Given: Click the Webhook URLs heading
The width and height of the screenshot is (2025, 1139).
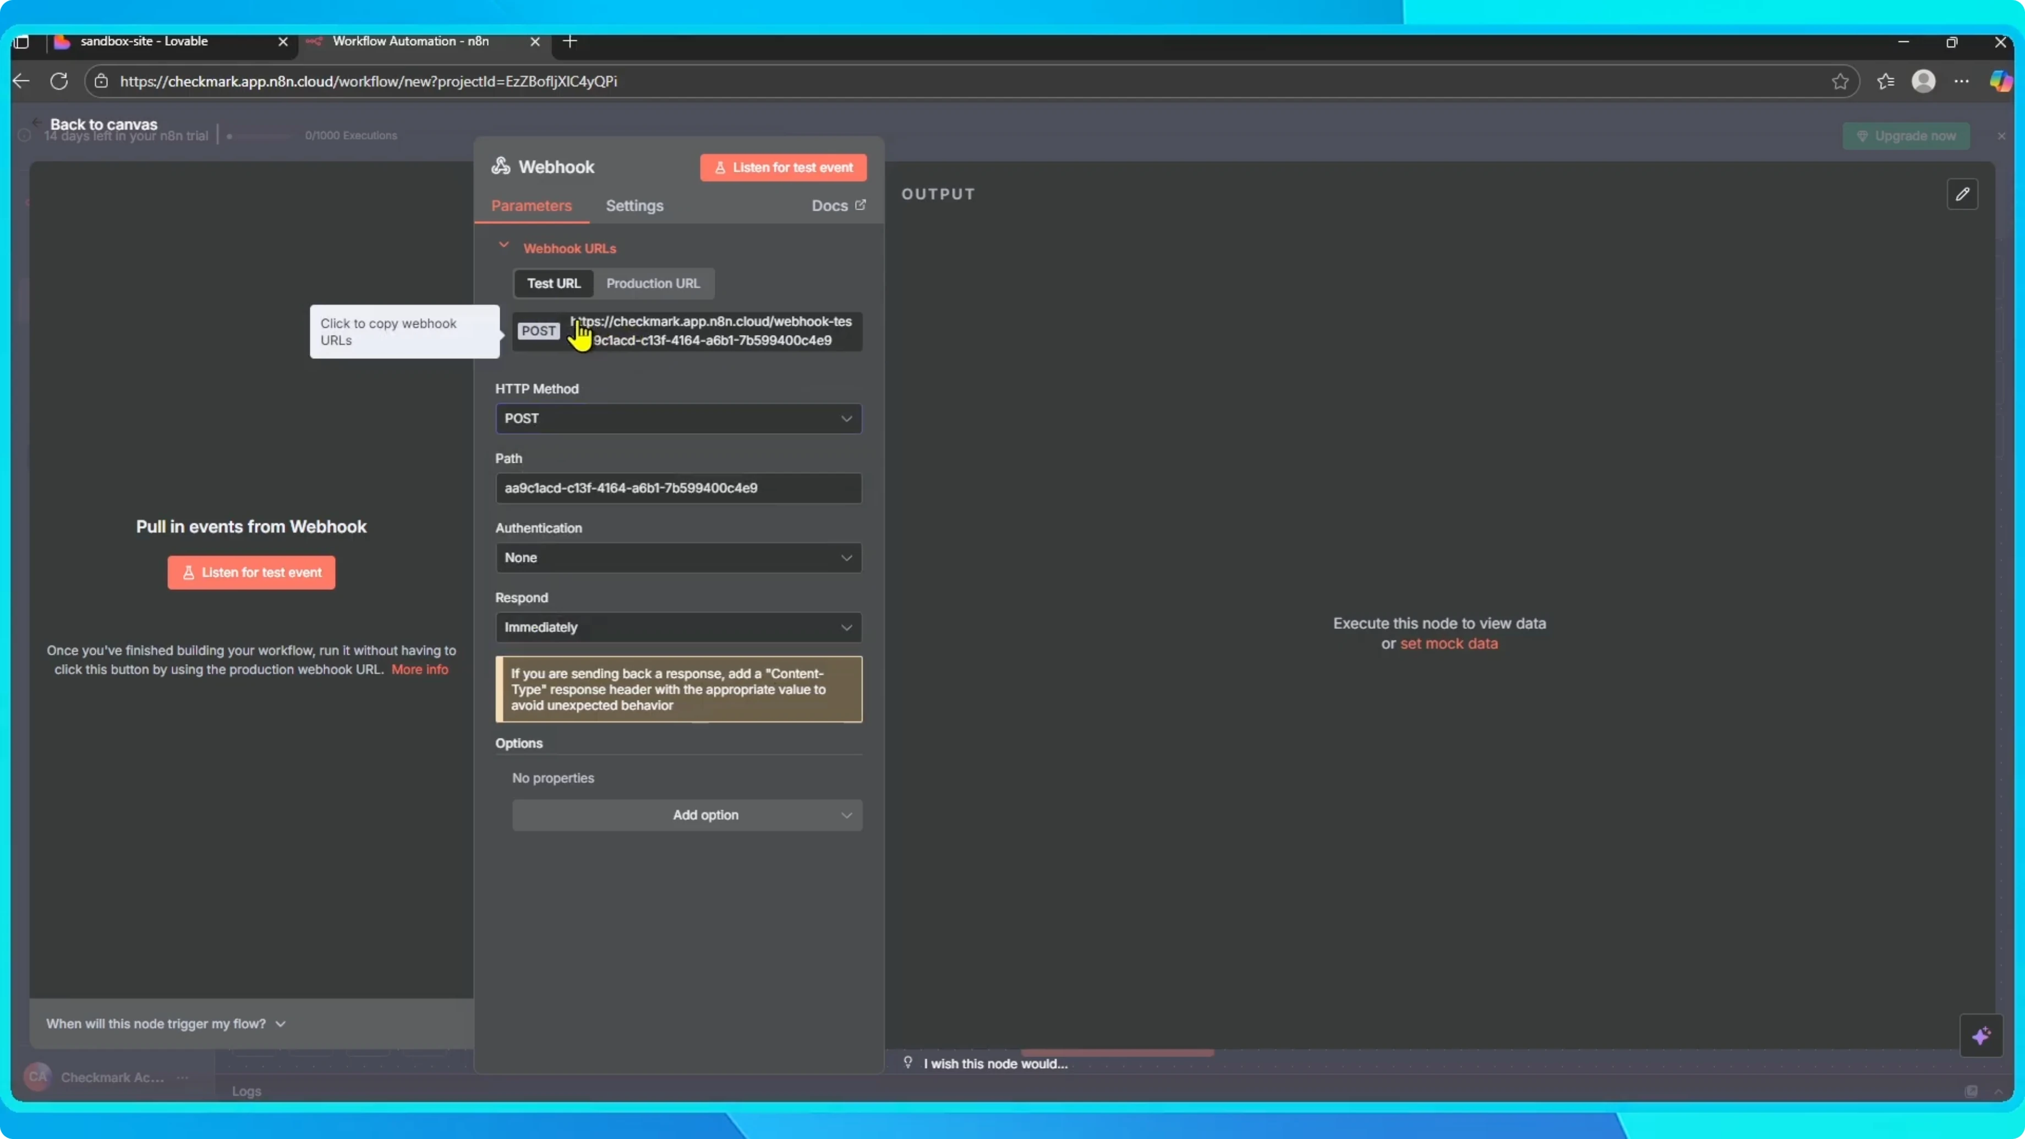Looking at the screenshot, I should 569,248.
